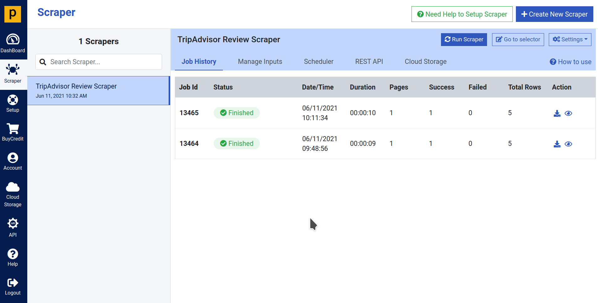The height and width of the screenshot is (303, 598).
Task: Open BuyCredit shopping cart
Action: [x=13, y=129]
